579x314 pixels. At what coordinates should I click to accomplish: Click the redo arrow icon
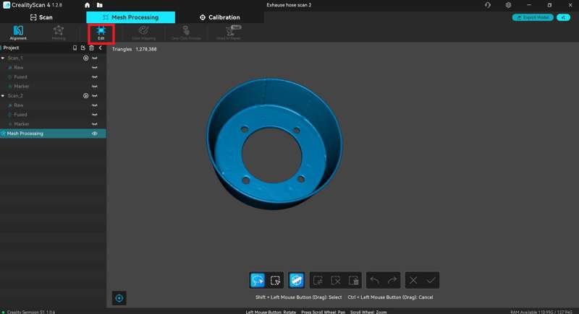click(x=392, y=280)
